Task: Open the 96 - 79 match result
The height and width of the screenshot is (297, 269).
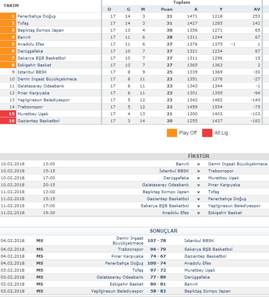Action: click(158, 249)
